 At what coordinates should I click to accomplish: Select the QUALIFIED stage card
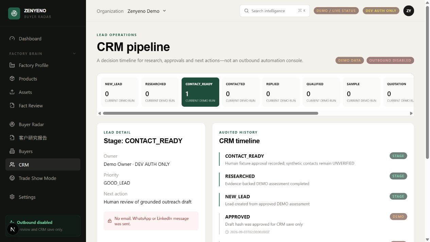[321, 92]
